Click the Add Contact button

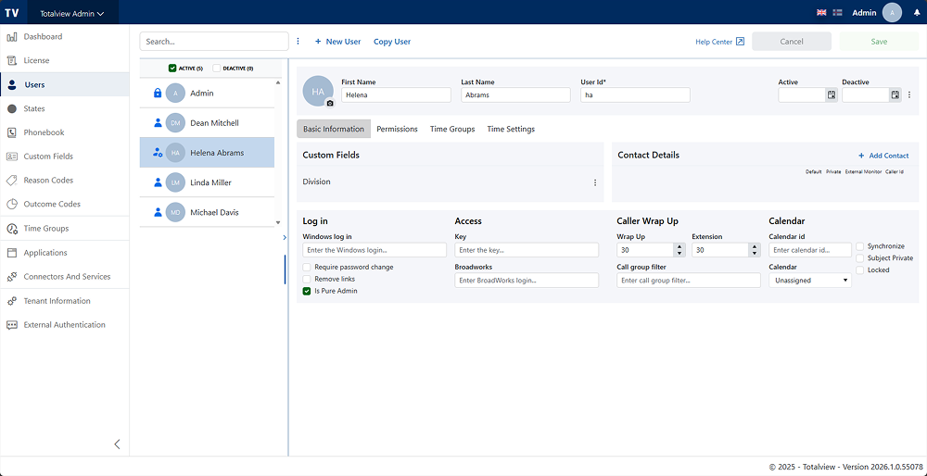coord(883,156)
